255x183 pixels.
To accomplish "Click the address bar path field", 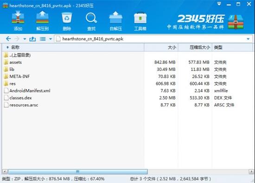I will click(153, 39).
